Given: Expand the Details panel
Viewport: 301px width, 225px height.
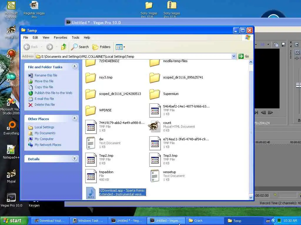Looking at the screenshot, I should click(x=74, y=158).
